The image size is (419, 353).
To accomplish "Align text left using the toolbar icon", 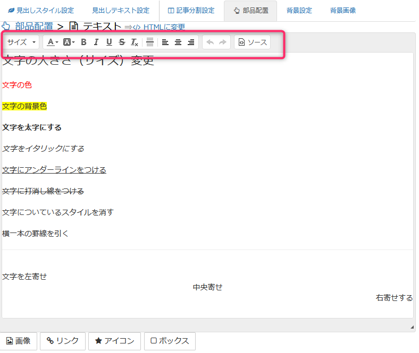I will coord(165,42).
